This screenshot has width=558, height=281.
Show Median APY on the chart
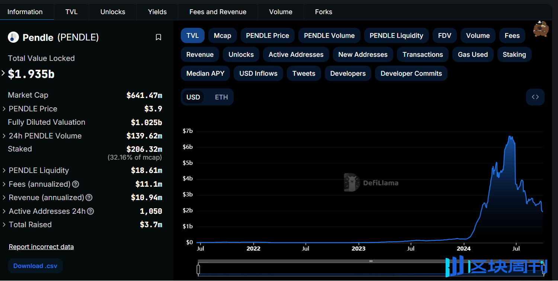pyautogui.click(x=205, y=73)
